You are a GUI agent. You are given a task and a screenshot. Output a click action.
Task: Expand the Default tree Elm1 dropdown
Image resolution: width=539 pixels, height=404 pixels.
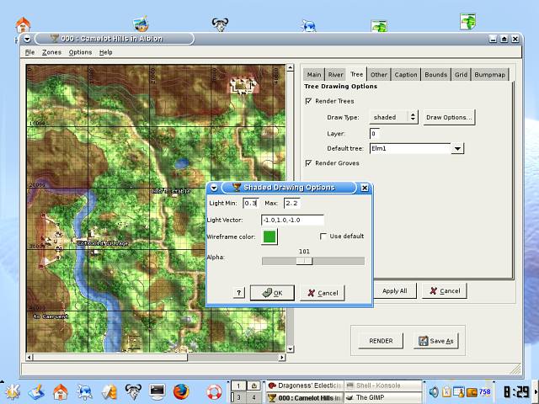457,149
